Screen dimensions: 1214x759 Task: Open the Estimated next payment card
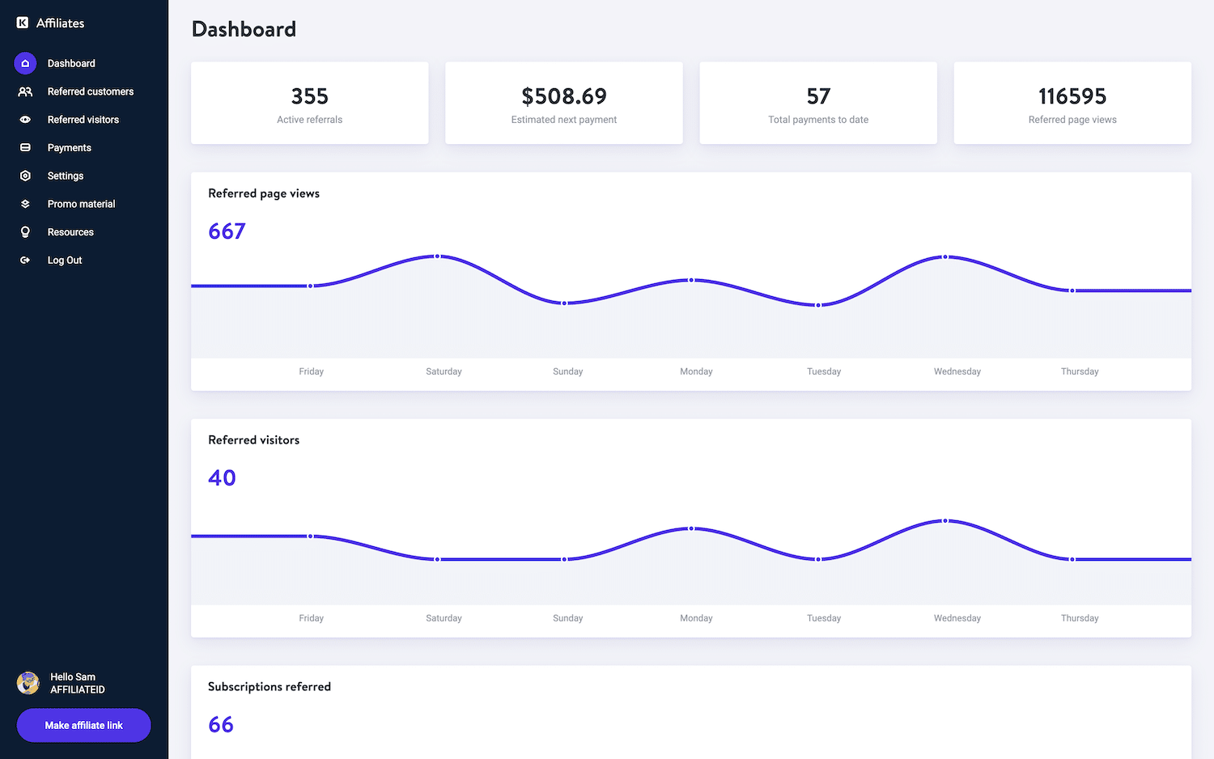pos(563,103)
